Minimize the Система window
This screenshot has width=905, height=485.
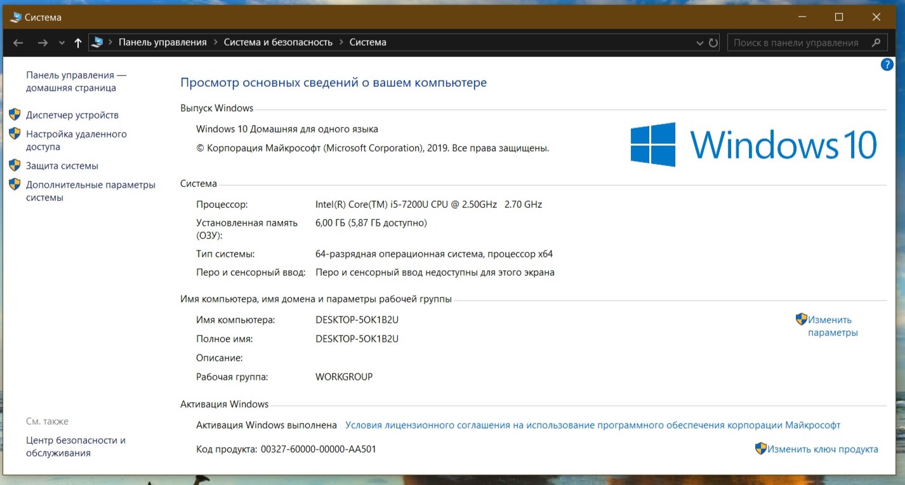[x=803, y=17]
